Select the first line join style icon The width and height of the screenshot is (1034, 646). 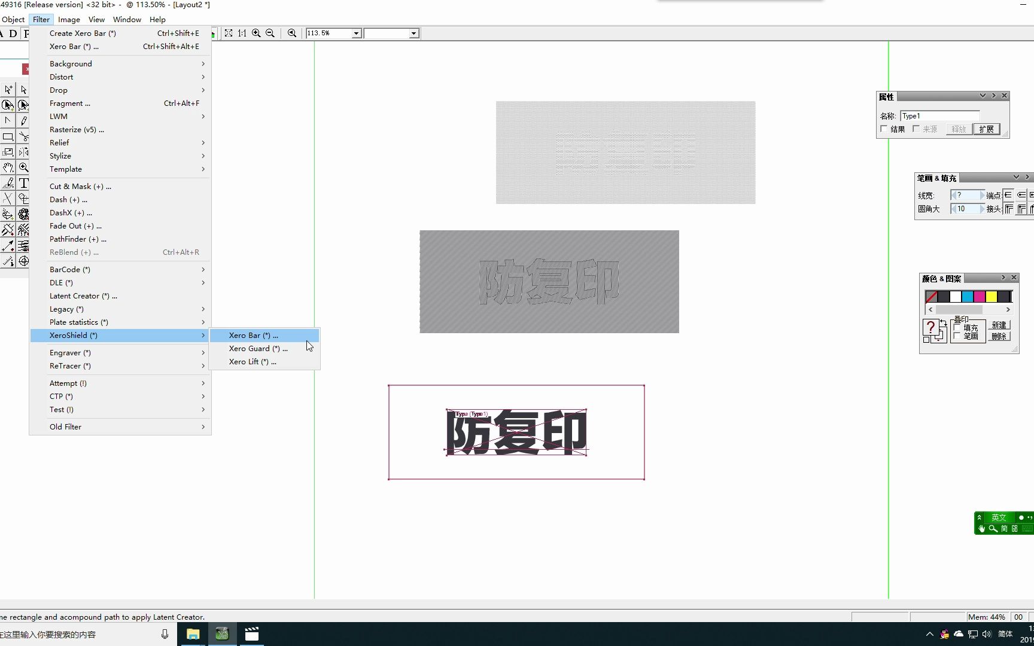tap(1009, 209)
